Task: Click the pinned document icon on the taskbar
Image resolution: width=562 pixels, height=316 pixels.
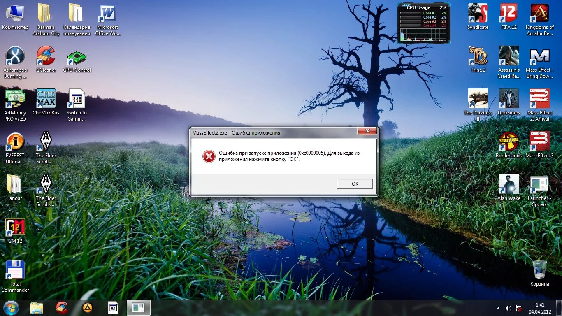Action: click(113, 308)
